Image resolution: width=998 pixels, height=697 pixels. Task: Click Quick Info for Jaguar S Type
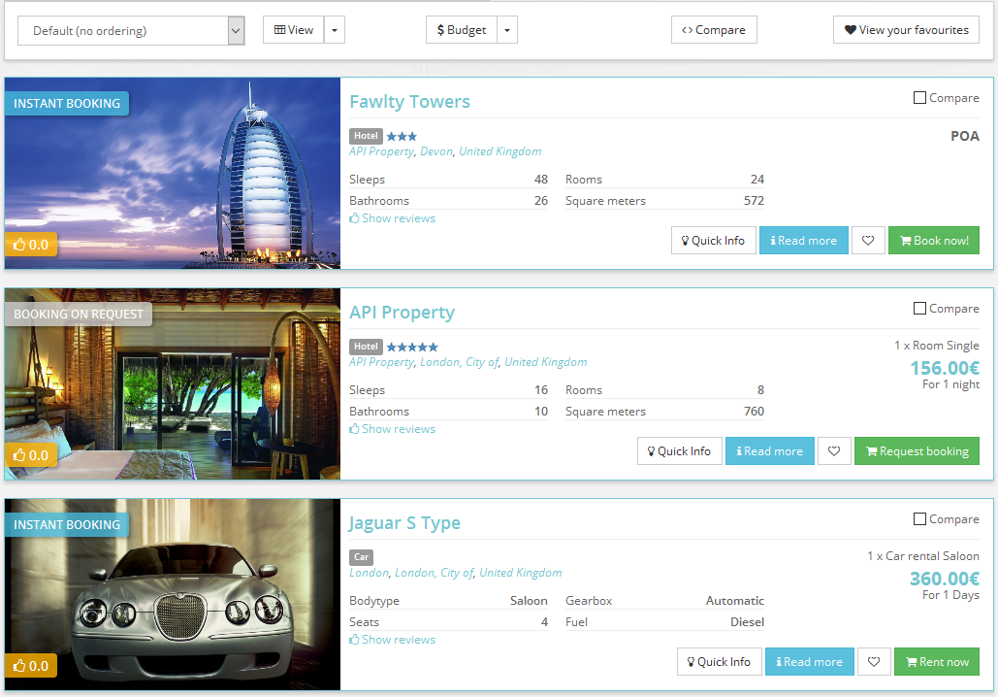(718, 662)
